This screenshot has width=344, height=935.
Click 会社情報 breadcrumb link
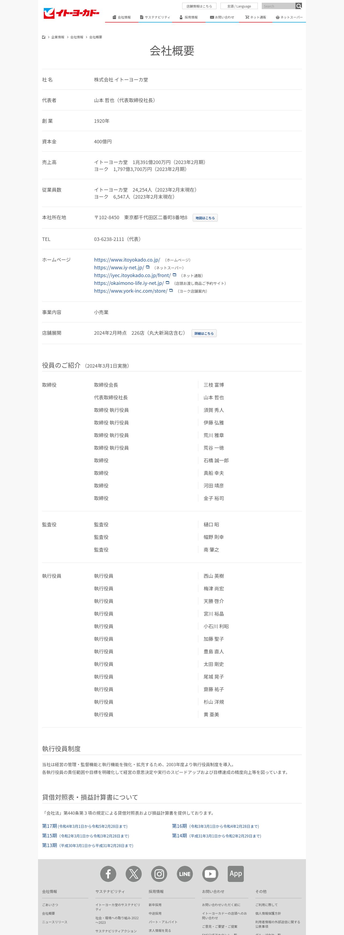point(77,37)
